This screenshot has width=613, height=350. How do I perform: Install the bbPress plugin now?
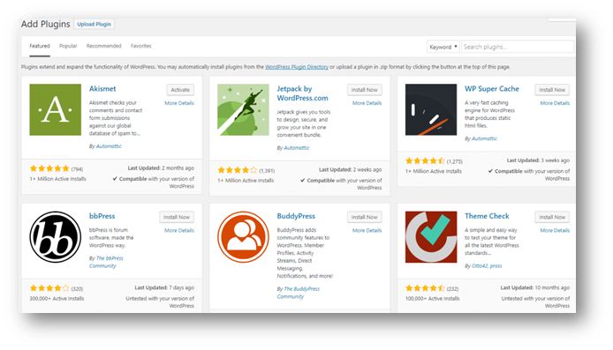tap(177, 217)
